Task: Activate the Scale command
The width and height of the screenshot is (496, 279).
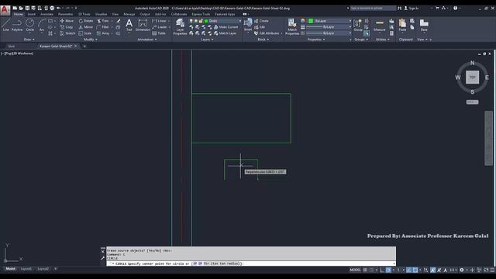Action: pyautogui.click(x=85, y=33)
